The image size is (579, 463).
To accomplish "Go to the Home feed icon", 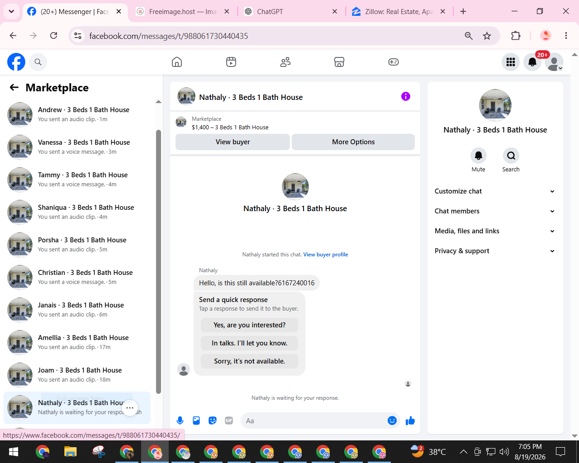I will 177,62.
